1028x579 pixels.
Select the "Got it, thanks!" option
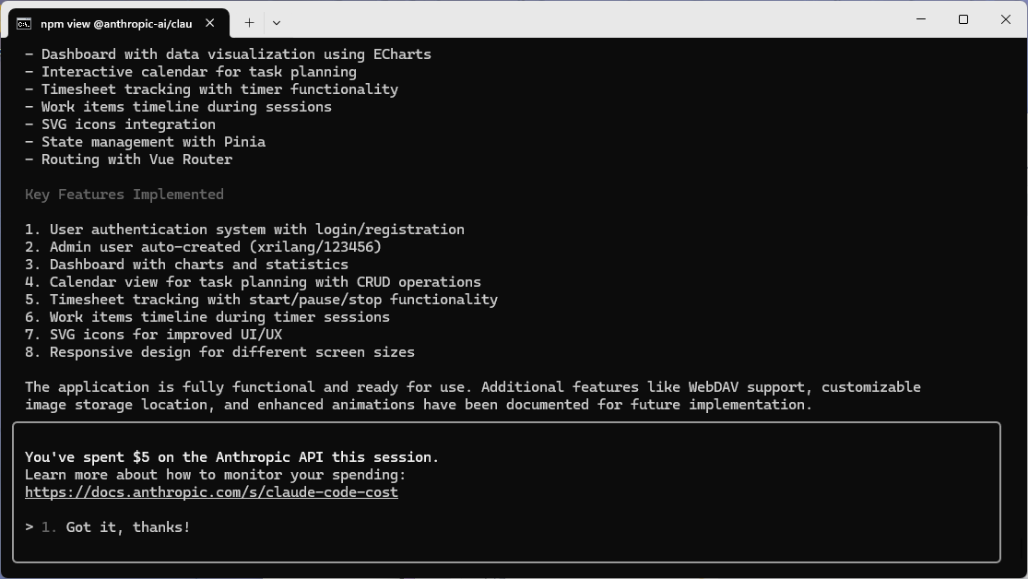click(127, 527)
